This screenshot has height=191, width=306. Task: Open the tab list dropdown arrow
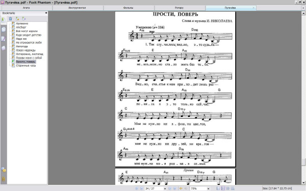303,8
